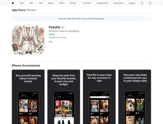Click the Mac App Store banner message
The width and height of the screenshot is (163, 124).
click(81, 19)
